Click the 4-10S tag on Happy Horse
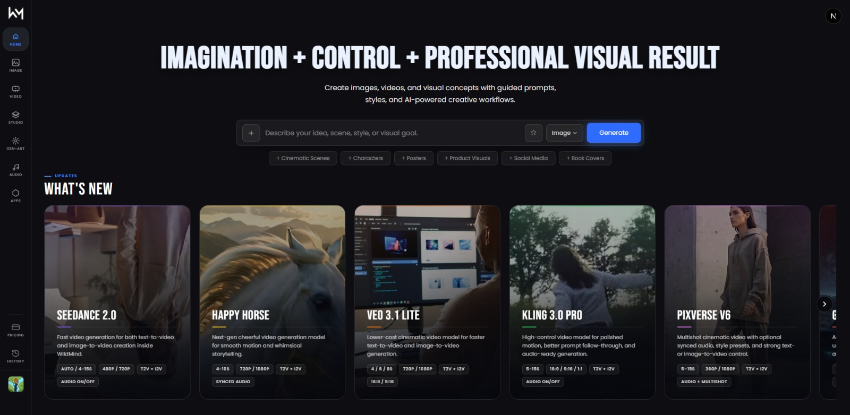850x415 pixels. [223, 369]
